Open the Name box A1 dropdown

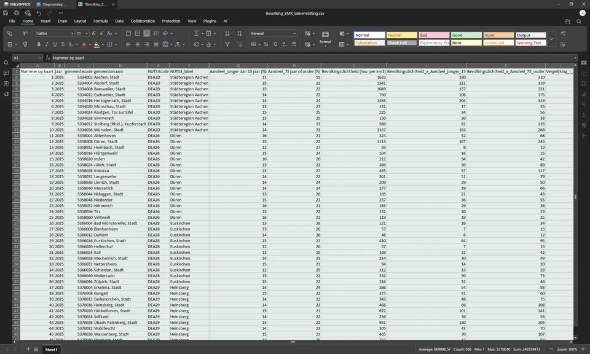(x=40, y=58)
